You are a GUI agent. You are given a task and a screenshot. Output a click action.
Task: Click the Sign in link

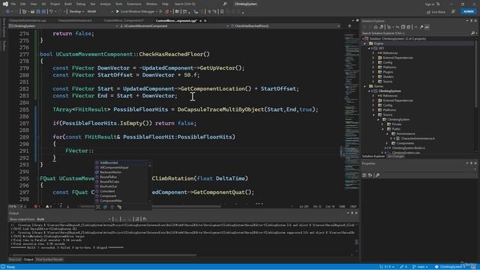[x=430, y=4]
